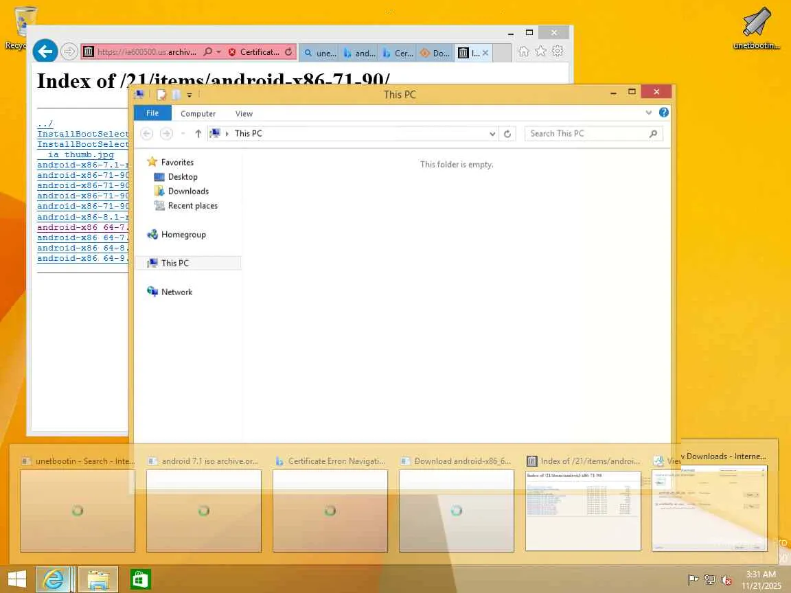Open Customize Quick Access Toolbar dropdown
Screen dimensions: 791x593
190,95
